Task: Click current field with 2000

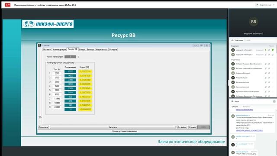Action: [57, 73]
